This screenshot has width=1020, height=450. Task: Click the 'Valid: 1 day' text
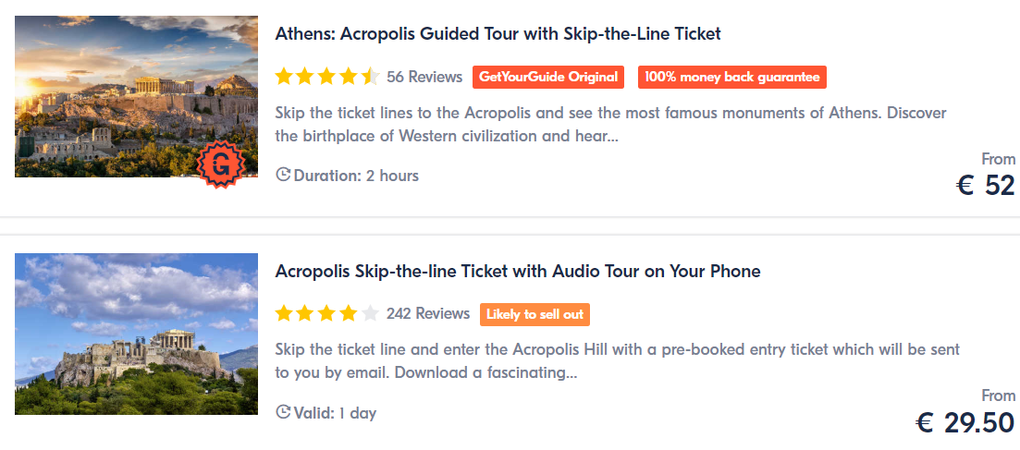[x=335, y=413]
